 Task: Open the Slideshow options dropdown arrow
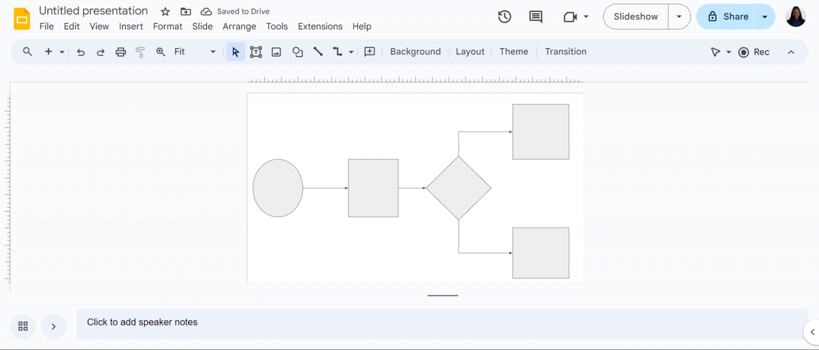tap(679, 17)
